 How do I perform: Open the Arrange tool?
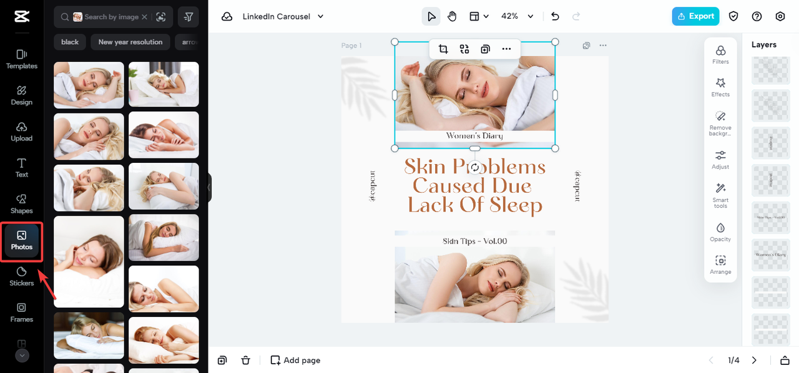point(720,264)
